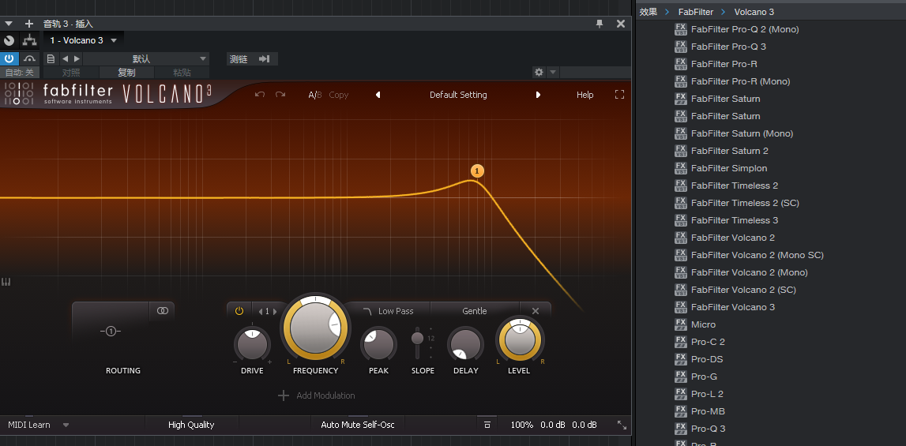
Task: Enable MIDI Learn
Action: [29, 425]
